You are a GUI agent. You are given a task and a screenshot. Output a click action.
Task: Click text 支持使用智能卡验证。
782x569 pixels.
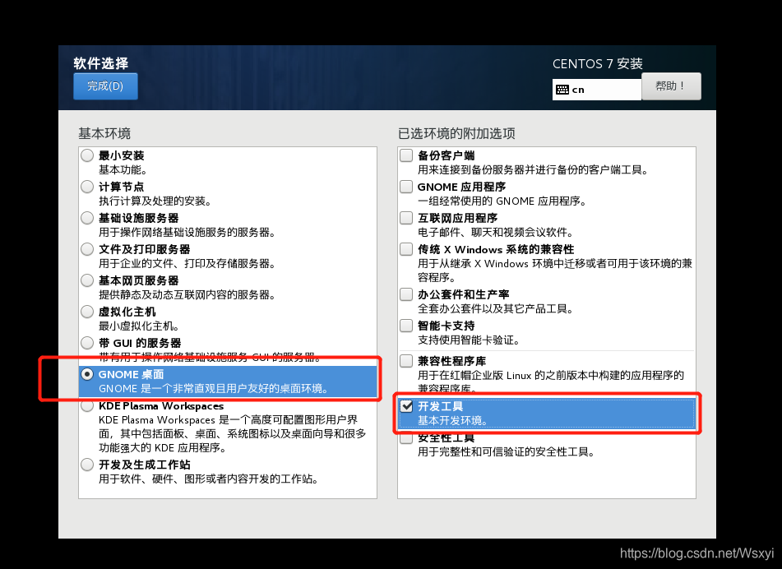tap(470, 340)
